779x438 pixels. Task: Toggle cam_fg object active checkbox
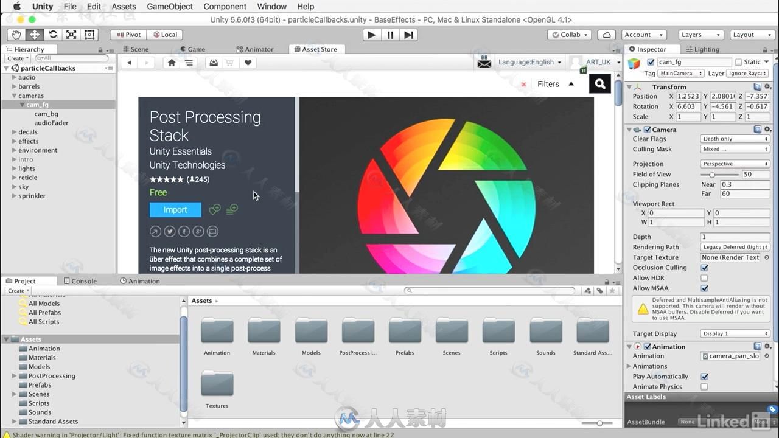coord(651,62)
